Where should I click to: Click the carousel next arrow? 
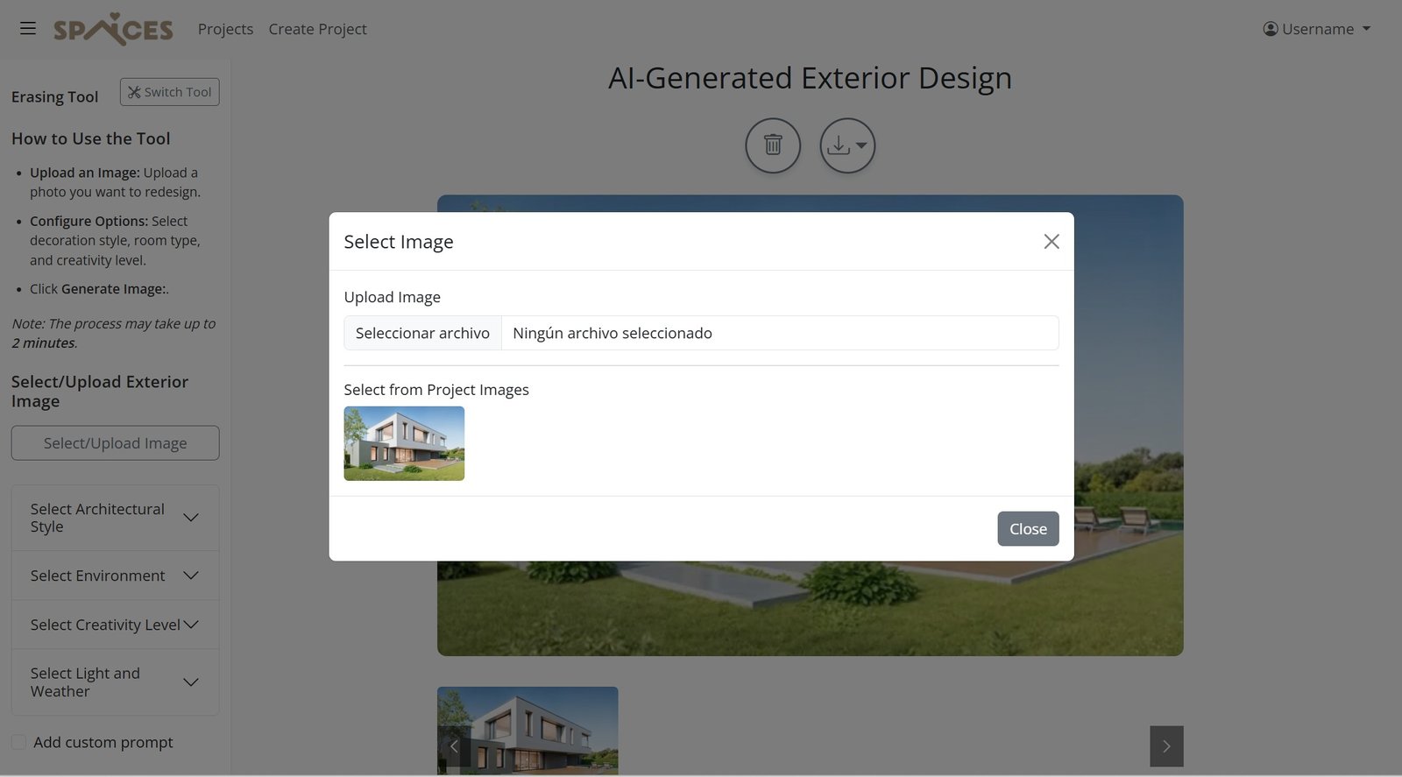click(x=1166, y=746)
